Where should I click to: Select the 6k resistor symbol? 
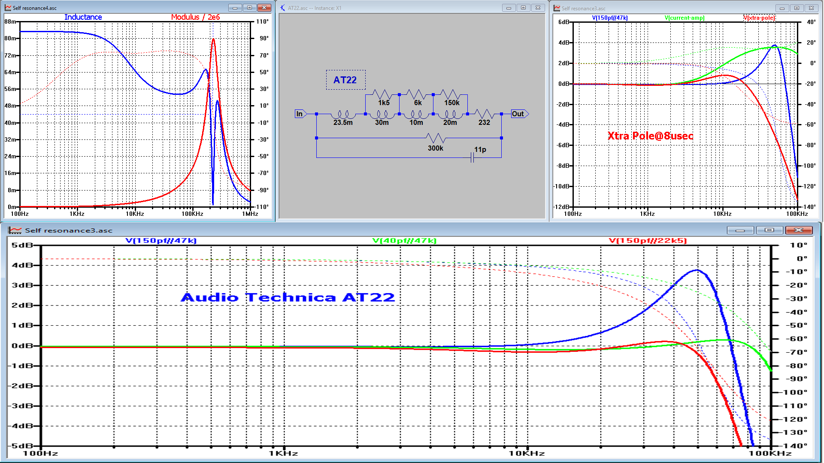[x=416, y=94]
